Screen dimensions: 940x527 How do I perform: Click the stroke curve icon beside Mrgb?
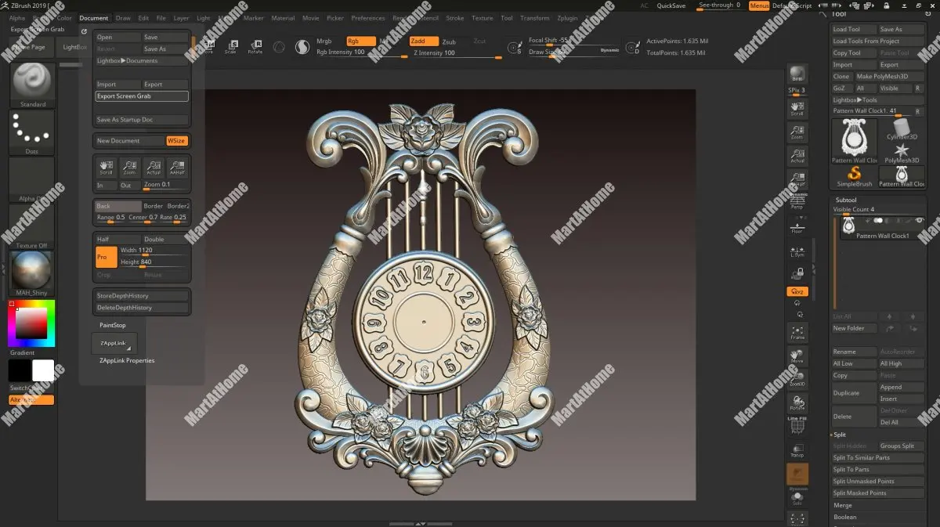coord(302,47)
